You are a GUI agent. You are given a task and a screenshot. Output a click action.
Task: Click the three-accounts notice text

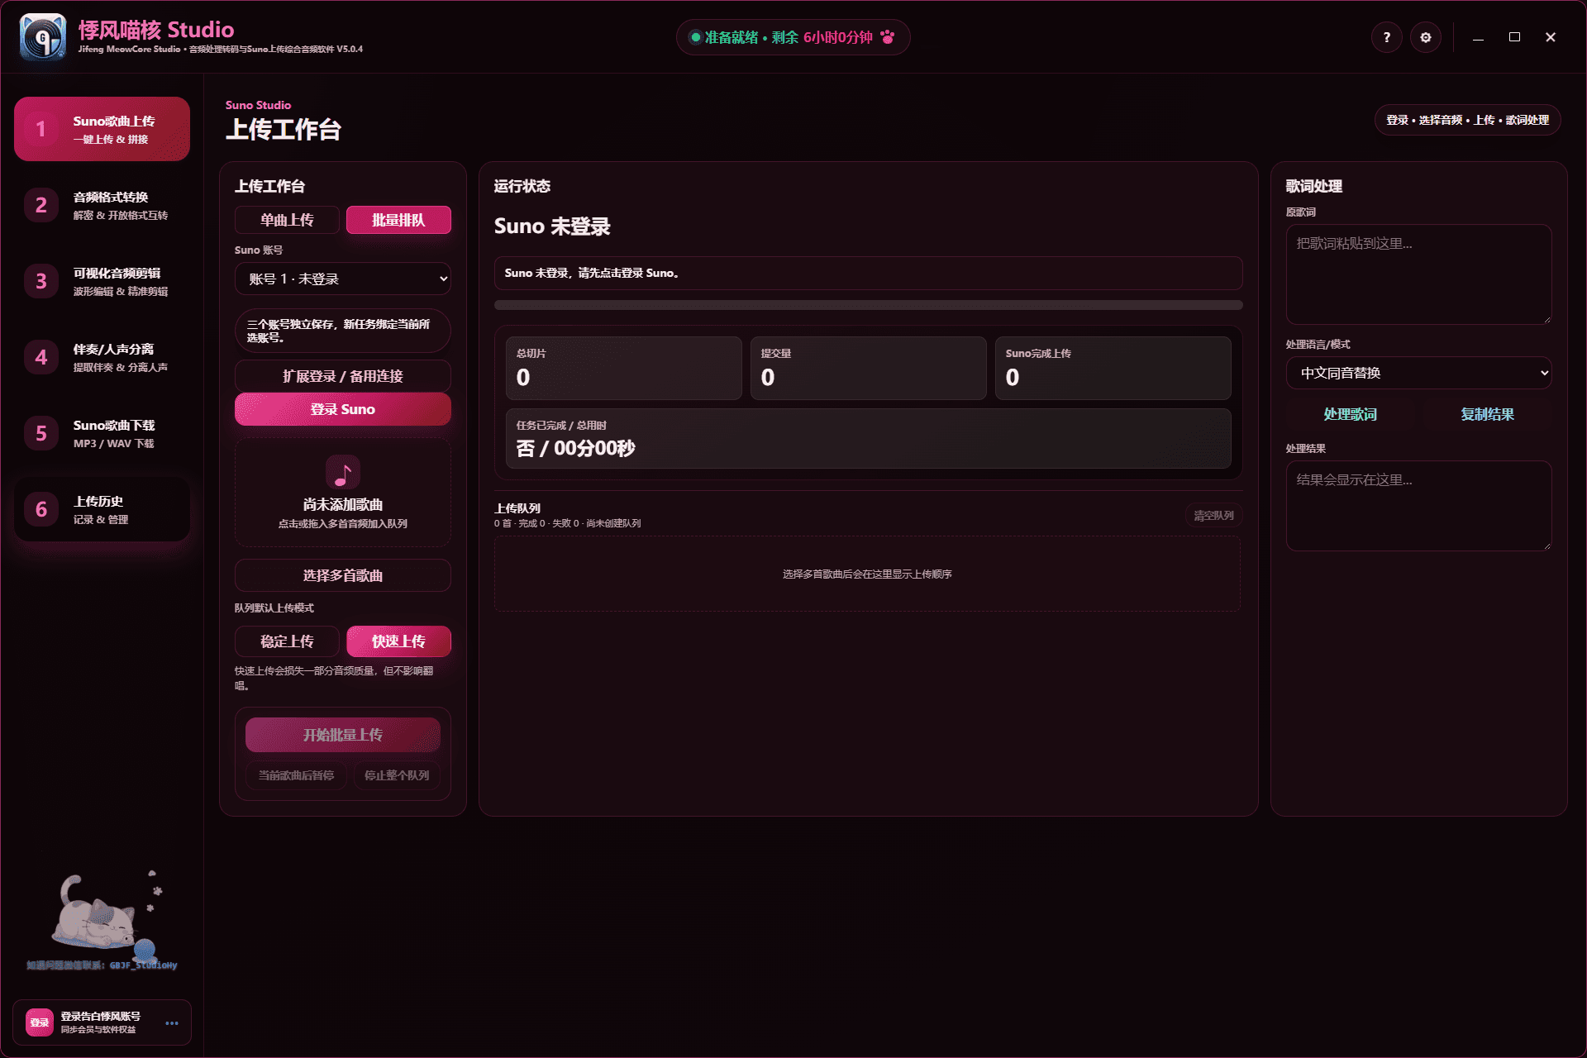343,331
